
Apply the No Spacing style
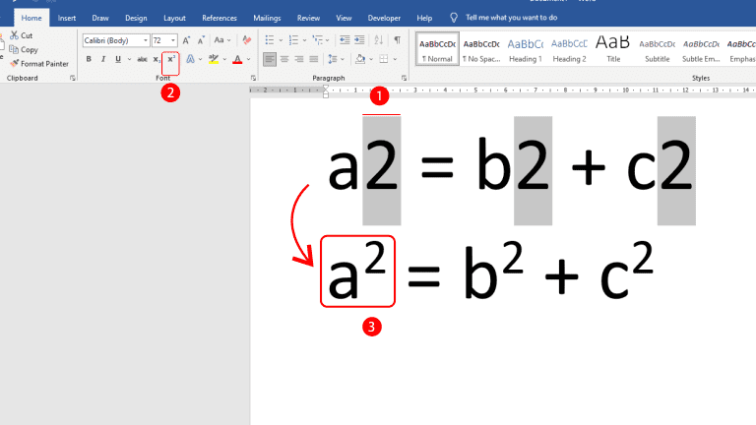[481, 49]
